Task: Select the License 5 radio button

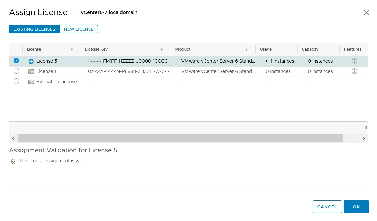Action: 16,61
